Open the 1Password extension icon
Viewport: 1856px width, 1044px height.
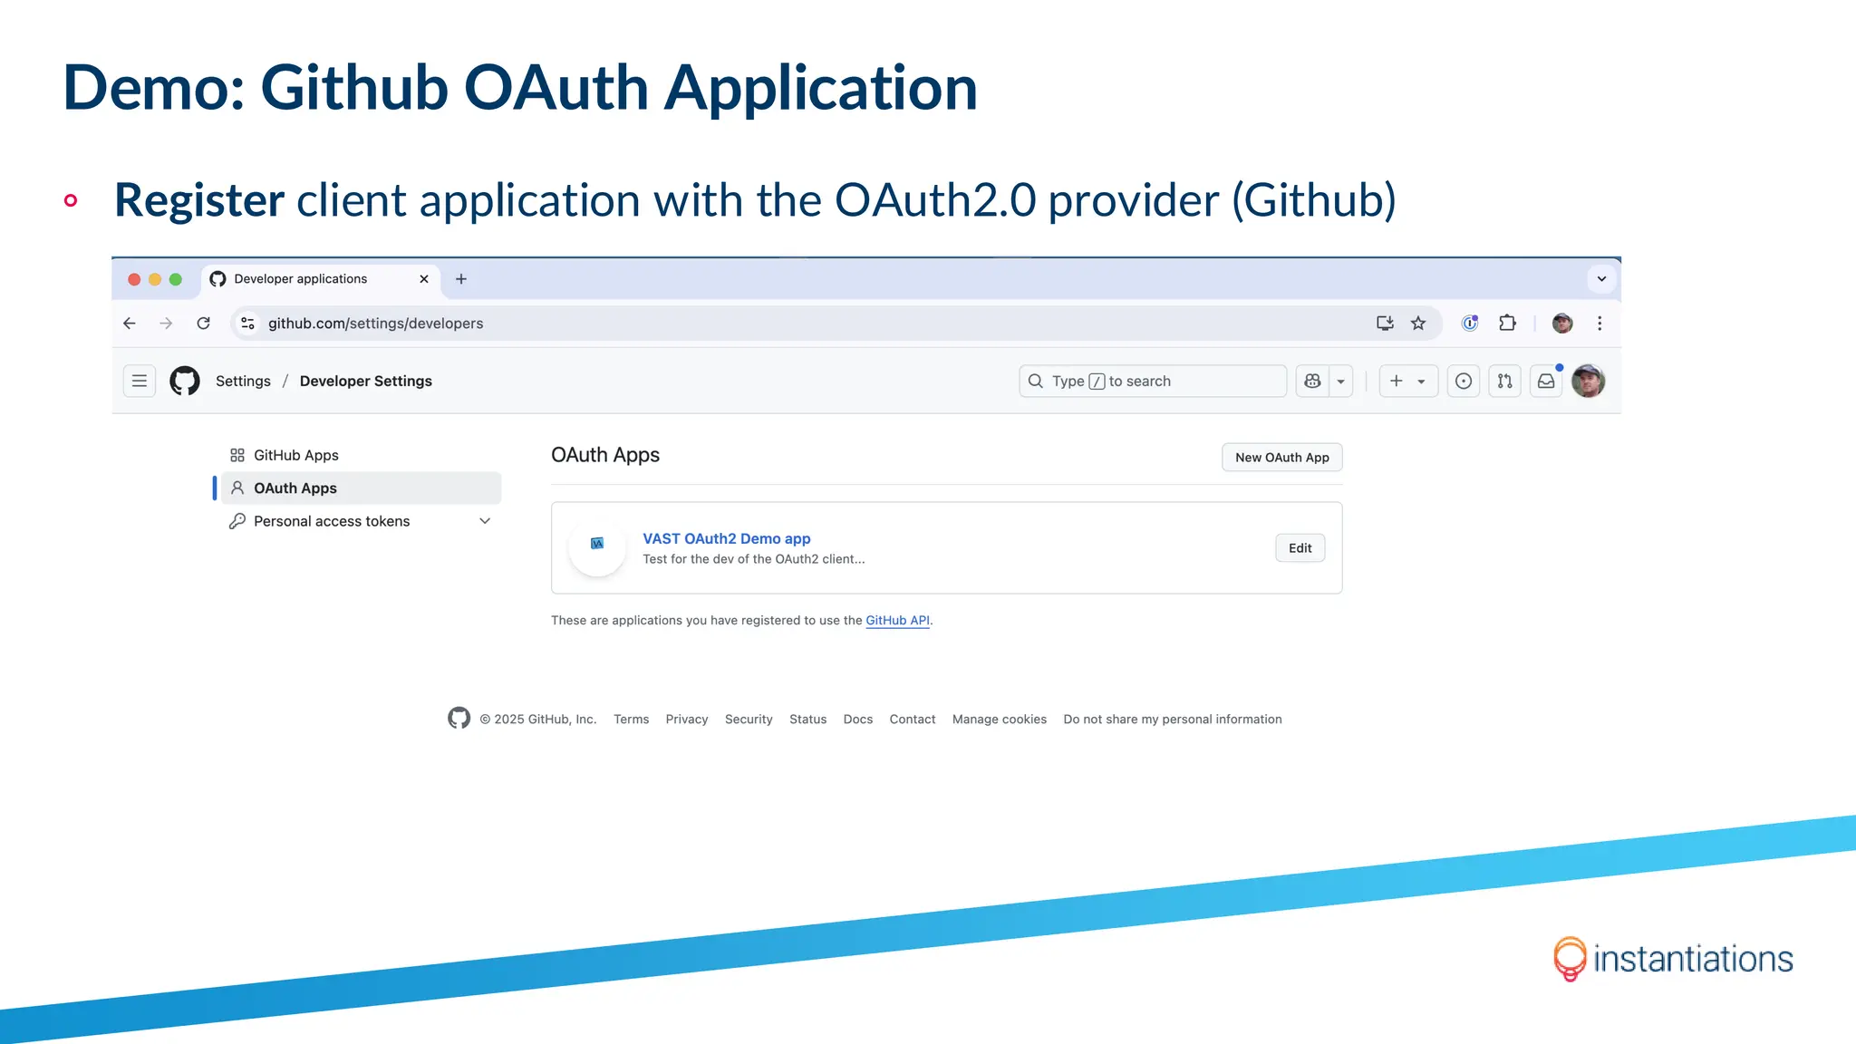coord(1470,324)
